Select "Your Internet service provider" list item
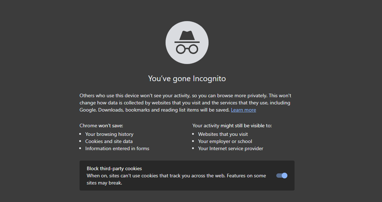382x202 pixels. coord(230,148)
